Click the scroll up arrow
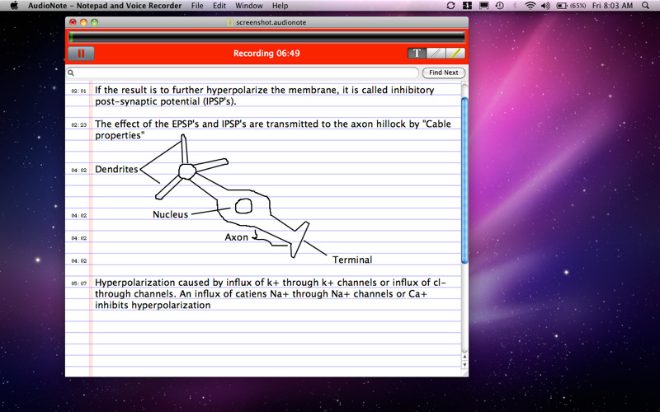 pyautogui.click(x=464, y=357)
